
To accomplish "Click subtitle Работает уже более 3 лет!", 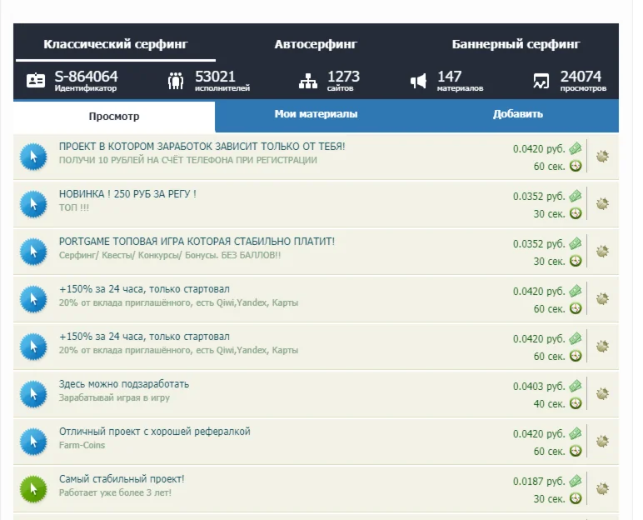I will [x=115, y=492].
